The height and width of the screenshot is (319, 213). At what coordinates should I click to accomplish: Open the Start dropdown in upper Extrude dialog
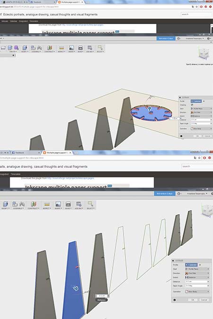pyautogui.click(x=201, y=109)
